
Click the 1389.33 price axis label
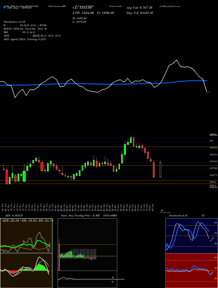pos(214,161)
